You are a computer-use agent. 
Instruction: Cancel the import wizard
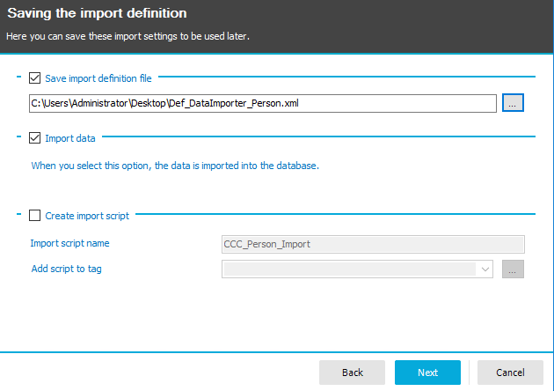[510, 373]
